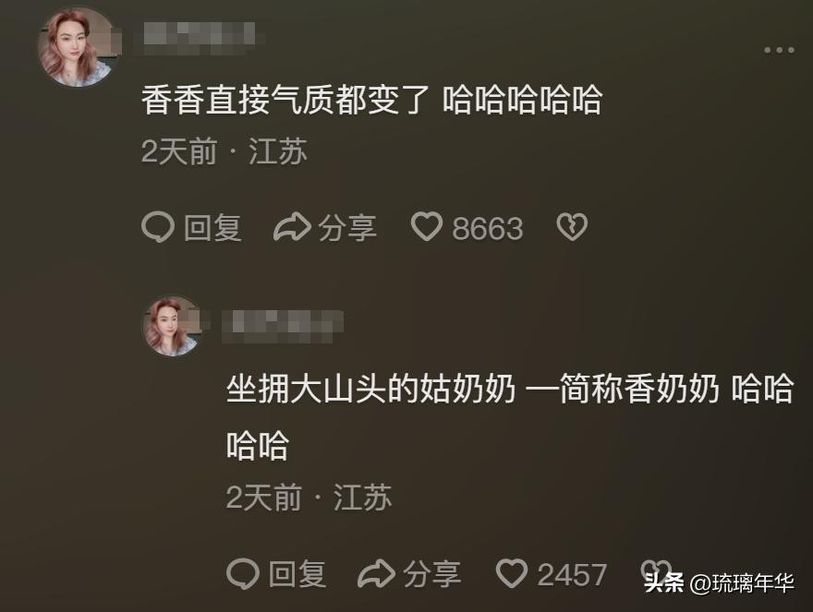Tap the top comment's share arrow icon
Screen dimensions: 813x612
[x=293, y=227]
